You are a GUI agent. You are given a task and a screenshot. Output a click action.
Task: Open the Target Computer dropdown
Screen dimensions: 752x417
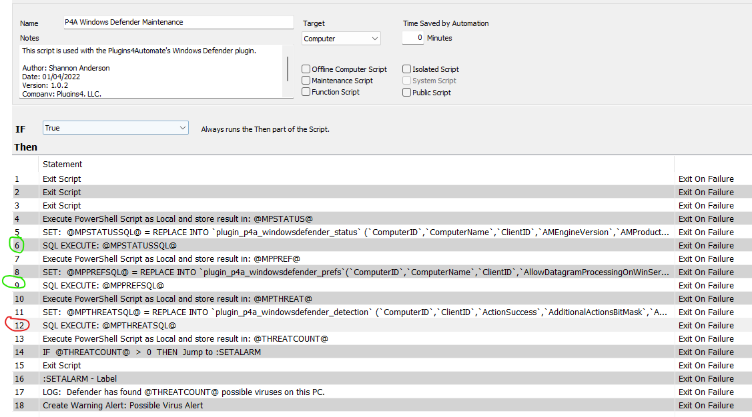click(341, 39)
